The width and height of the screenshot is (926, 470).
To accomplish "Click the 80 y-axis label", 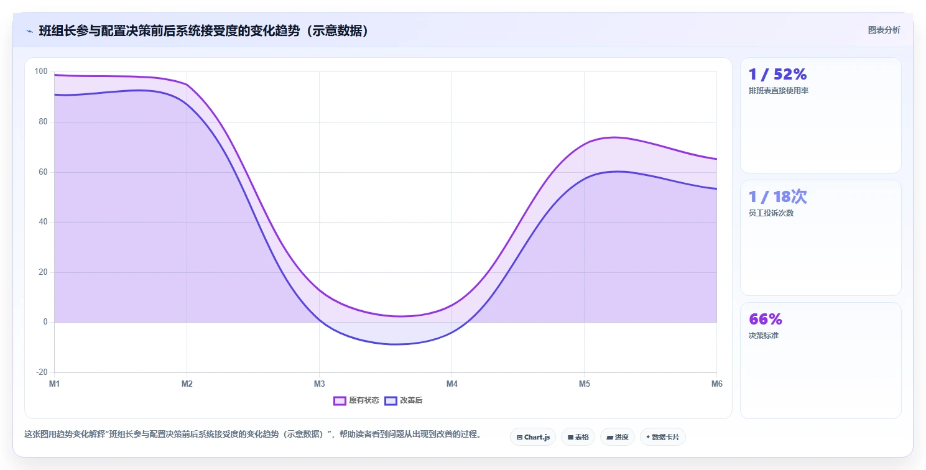I will coord(43,122).
